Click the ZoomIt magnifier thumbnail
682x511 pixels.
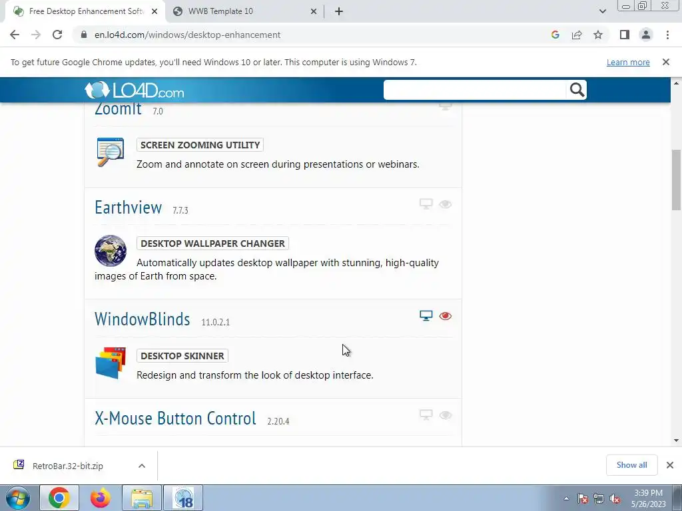(110, 152)
